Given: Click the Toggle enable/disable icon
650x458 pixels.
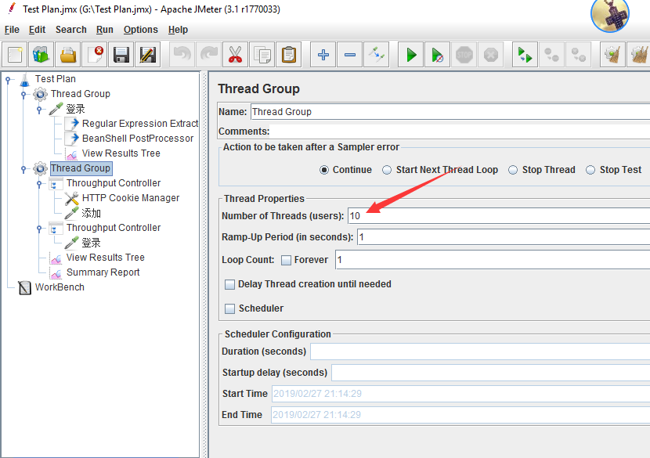Looking at the screenshot, I should 377,55.
